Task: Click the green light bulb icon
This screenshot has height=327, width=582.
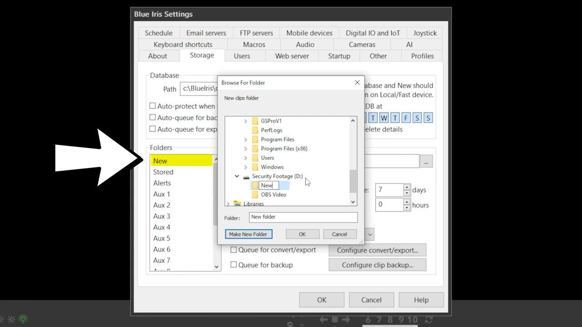Action: click(23, 320)
